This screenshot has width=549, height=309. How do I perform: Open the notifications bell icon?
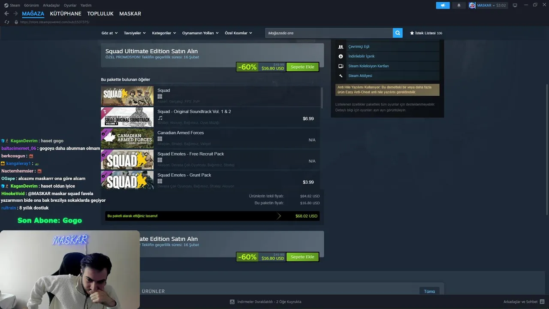click(x=459, y=5)
